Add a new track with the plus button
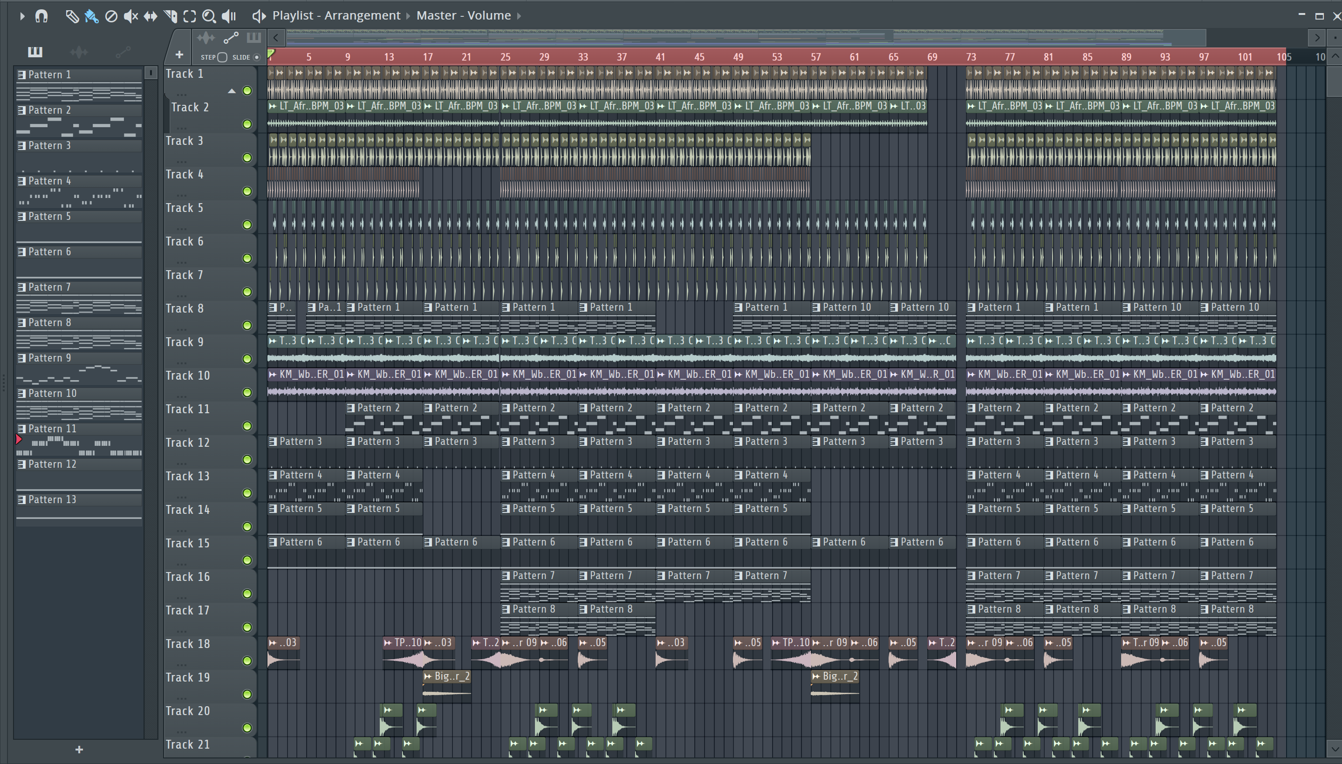 coord(179,55)
